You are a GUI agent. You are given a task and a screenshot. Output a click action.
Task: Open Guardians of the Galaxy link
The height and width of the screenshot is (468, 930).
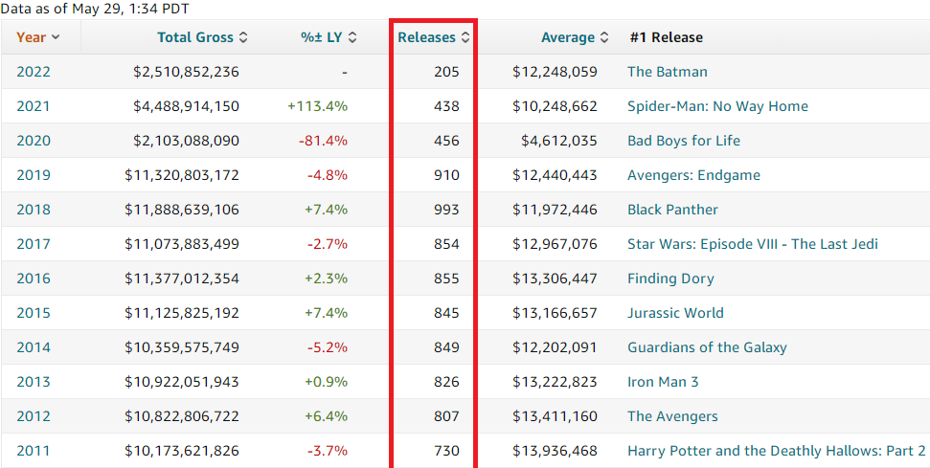[707, 347]
